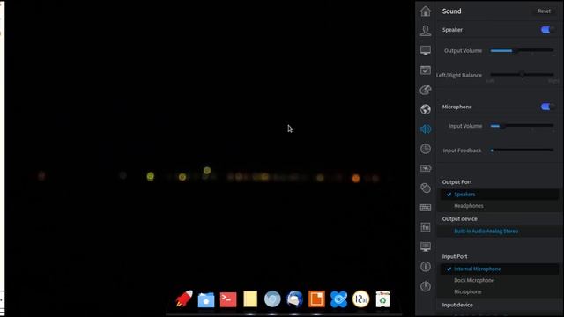Image resolution: width=564 pixels, height=317 pixels.
Task: Open Mouse settings icon in sidebar
Action: [425, 188]
